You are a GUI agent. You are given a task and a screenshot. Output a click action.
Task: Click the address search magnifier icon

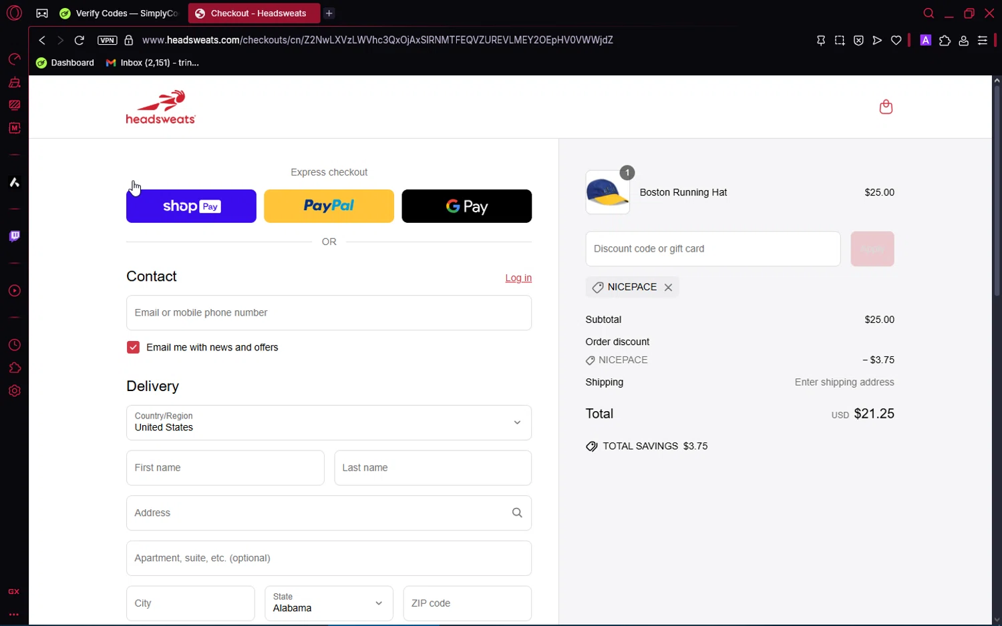pyautogui.click(x=517, y=513)
